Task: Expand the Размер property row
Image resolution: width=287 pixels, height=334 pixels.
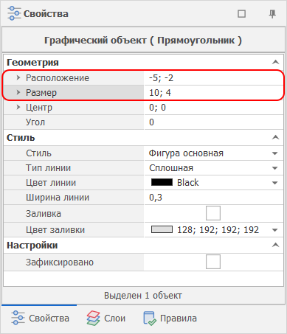Action: (x=18, y=92)
